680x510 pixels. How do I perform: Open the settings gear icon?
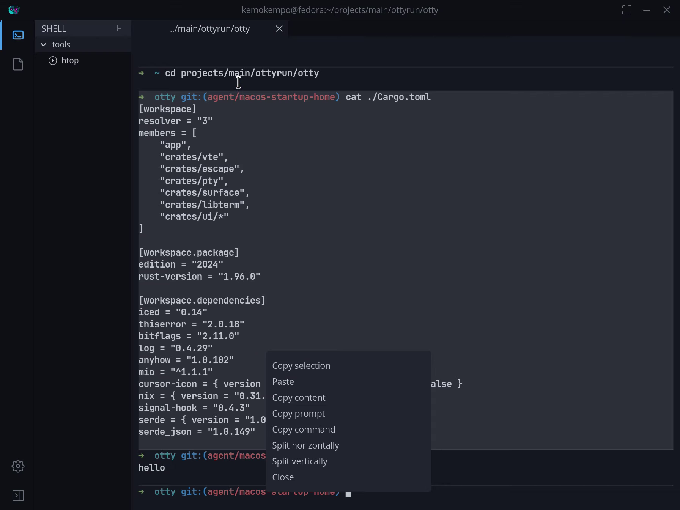(x=18, y=466)
